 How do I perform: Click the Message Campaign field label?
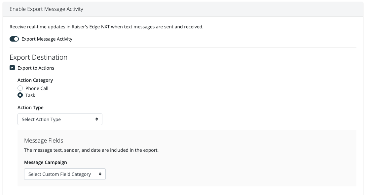[x=45, y=162]
